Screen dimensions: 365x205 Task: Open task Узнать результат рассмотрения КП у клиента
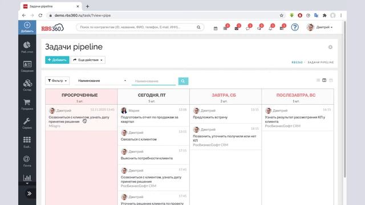pyautogui.click(x=295, y=119)
